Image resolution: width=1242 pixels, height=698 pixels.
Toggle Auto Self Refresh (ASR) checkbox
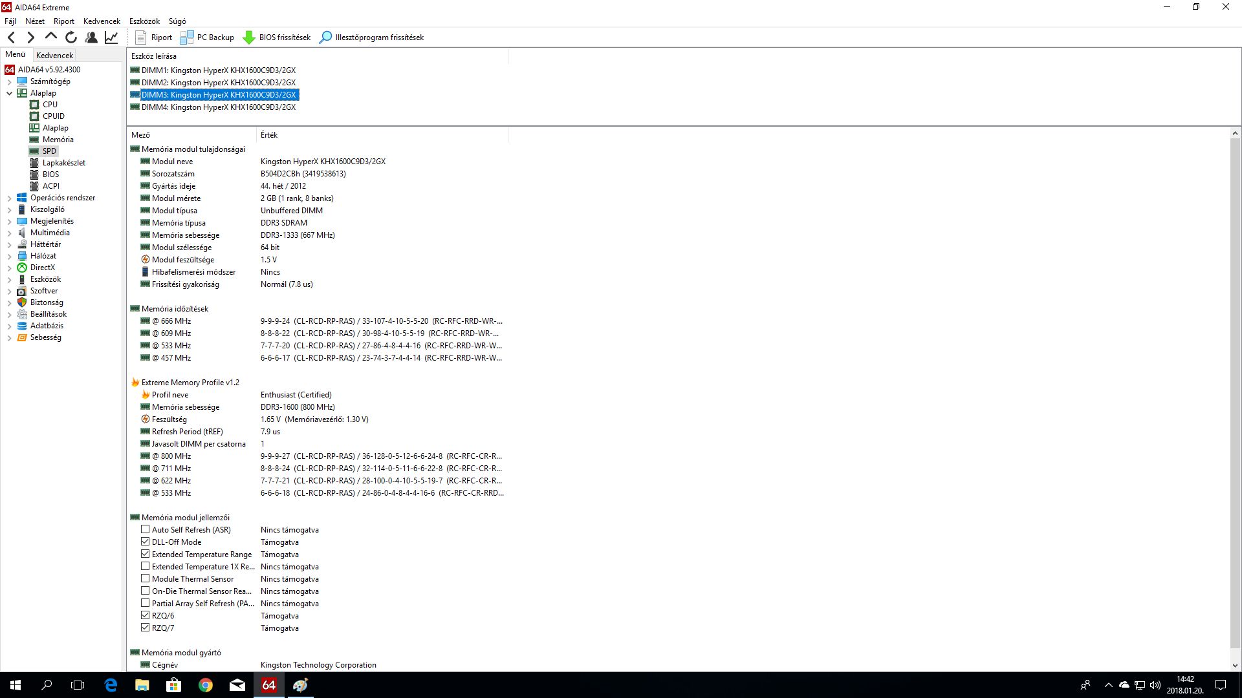pos(145,529)
